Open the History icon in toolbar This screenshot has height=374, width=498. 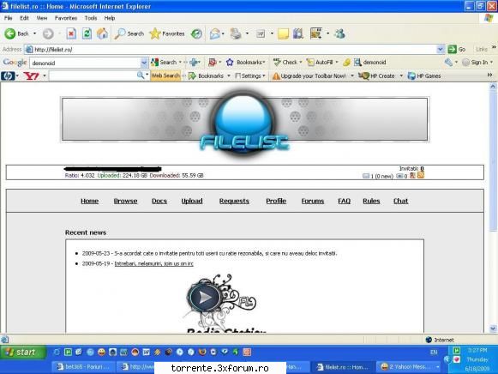point(196,33)
